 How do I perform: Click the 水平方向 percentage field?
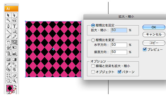pos(119,45)
